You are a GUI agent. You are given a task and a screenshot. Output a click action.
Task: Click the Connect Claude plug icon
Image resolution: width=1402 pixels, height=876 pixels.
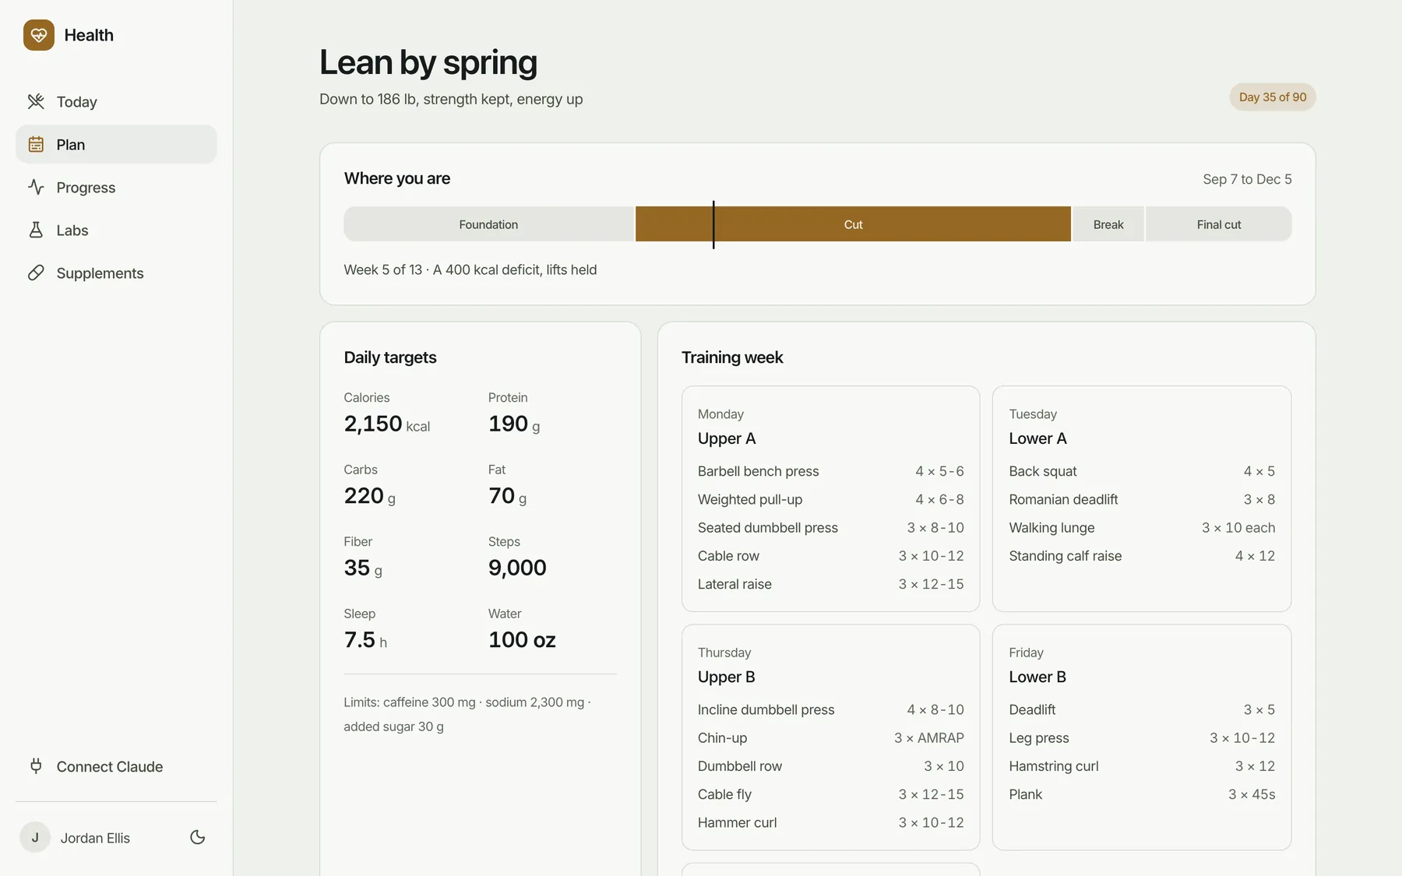click(36, 766)
